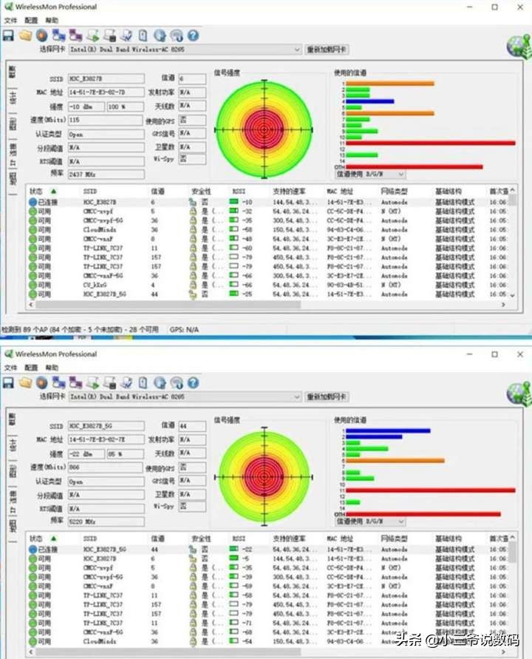
Task: Click the purple networked computers icon, lower window
Action: pyautogui.click(x=75, y=383)
